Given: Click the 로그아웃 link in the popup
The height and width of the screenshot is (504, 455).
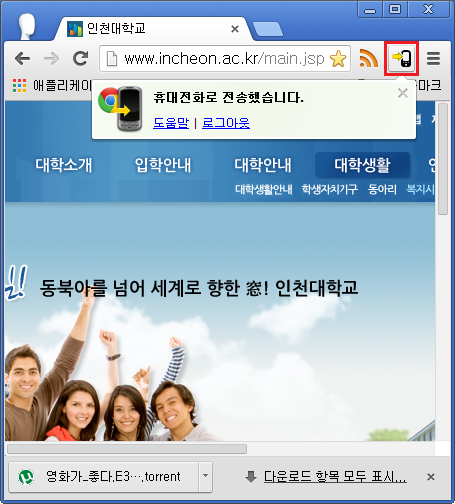Looking at the screenshot, I should pyautogui.click(x=226, y=123).
